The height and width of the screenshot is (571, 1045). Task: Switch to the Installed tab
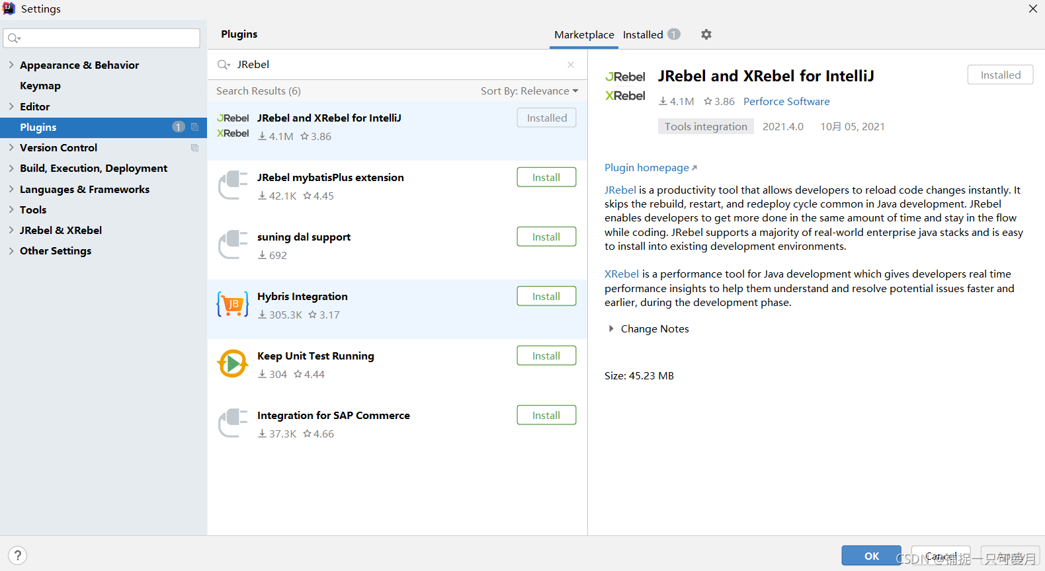click(643, 35)
